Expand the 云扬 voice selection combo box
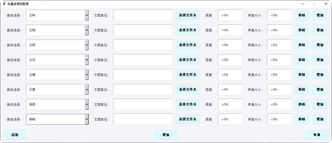The image size is (332, 143). 87,30
